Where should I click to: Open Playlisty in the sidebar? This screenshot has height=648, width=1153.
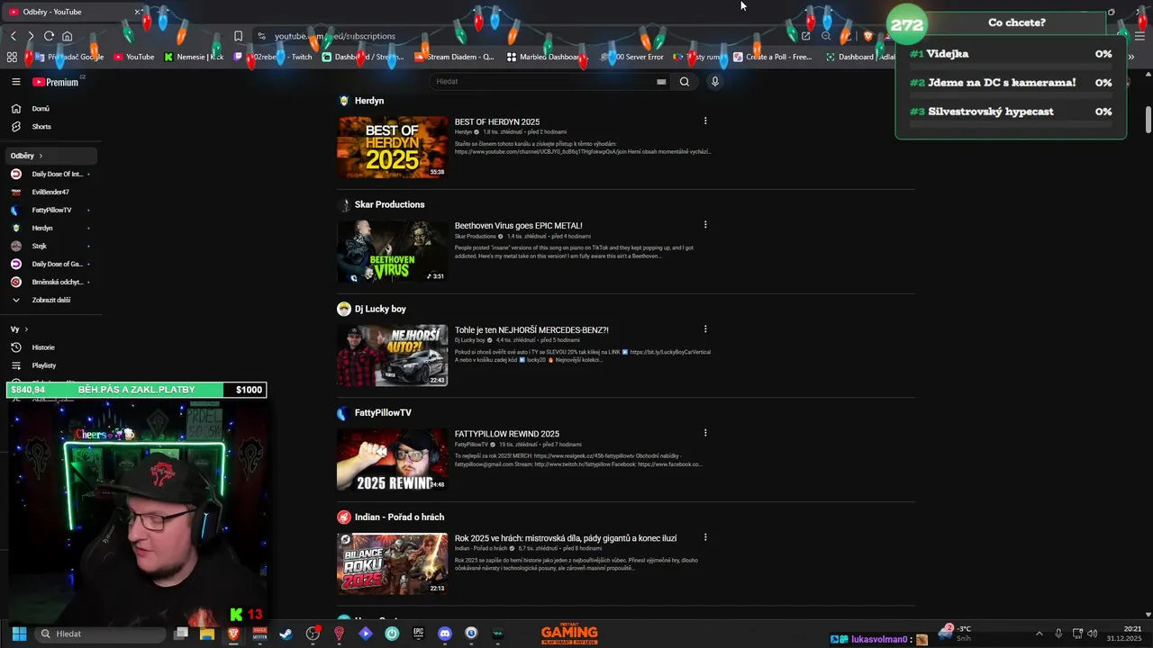point(50,365)
